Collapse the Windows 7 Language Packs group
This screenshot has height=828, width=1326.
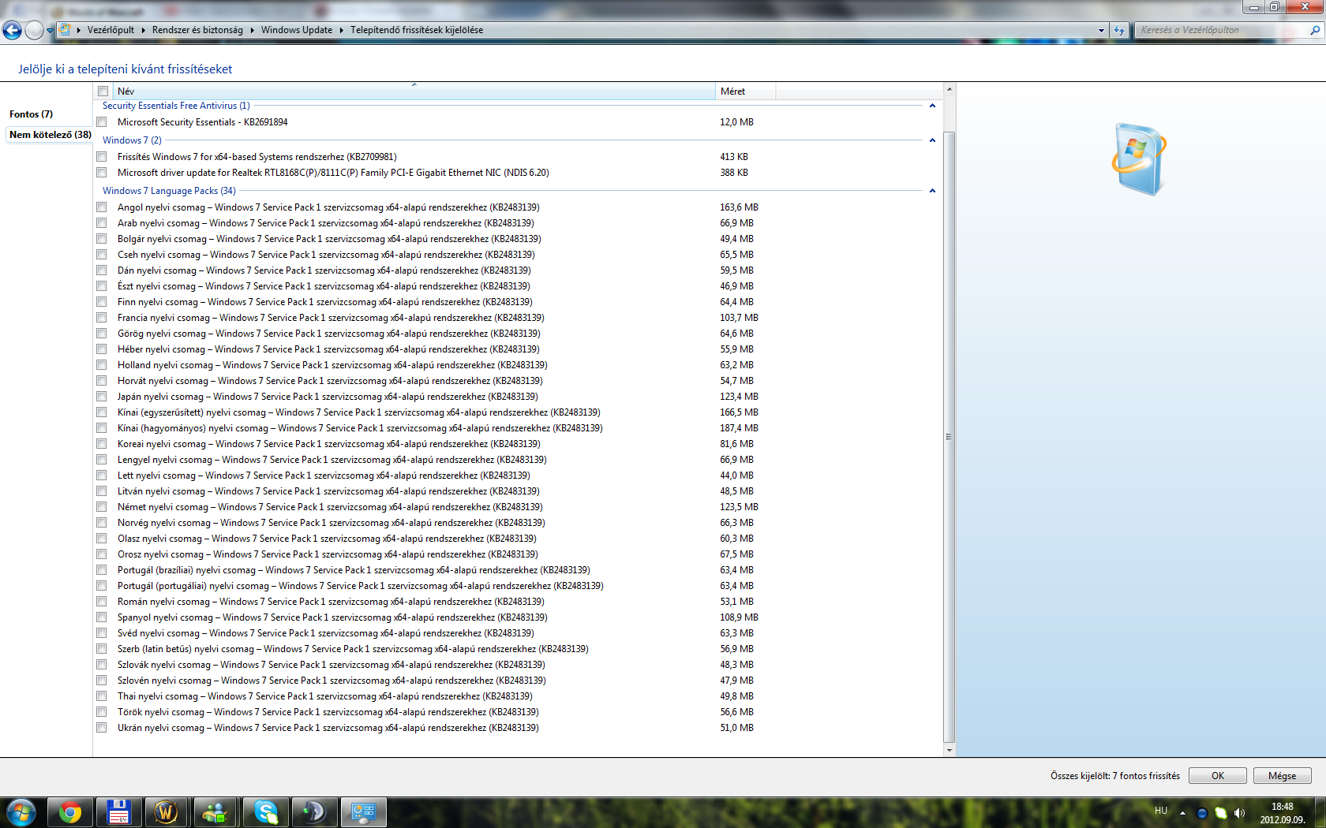[x=932, y=191]
